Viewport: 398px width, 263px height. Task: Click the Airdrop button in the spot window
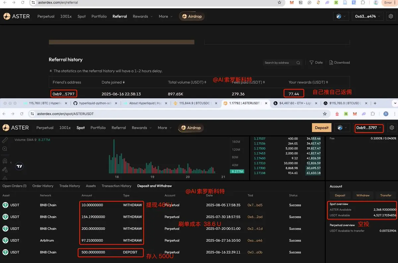pyautogui.click(x=191, y=128)
